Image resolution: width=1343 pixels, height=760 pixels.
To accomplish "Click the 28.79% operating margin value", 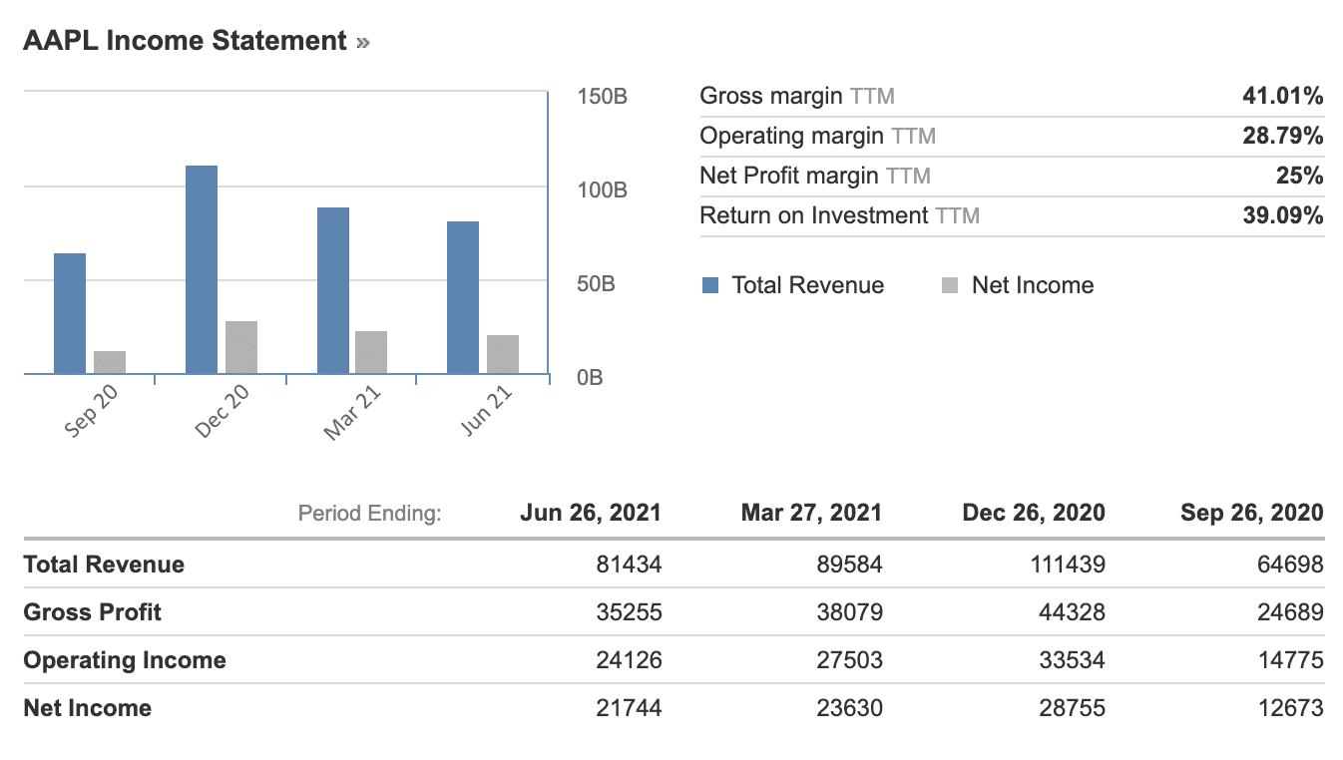I will point(1283,136).
